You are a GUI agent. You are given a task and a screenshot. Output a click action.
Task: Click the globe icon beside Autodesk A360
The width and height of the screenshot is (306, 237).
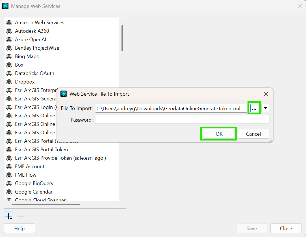point(9,31)
